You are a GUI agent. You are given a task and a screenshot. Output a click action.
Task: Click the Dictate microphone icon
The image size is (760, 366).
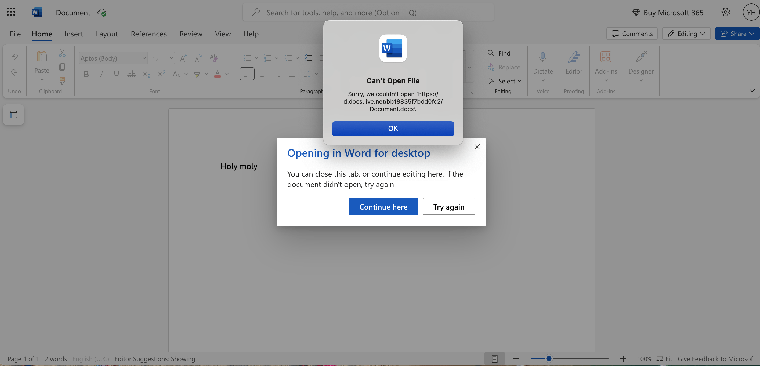point(542,57)
